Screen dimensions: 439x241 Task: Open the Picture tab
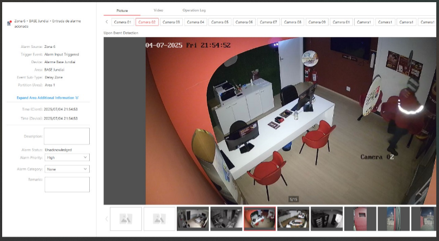coord(122,10)
